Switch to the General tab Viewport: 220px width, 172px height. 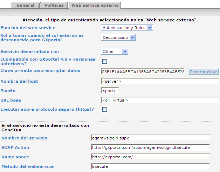(25, 5)
